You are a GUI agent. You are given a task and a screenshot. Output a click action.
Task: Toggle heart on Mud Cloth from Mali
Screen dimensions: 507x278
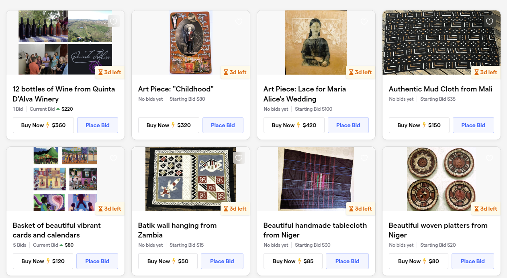(489, 22)
